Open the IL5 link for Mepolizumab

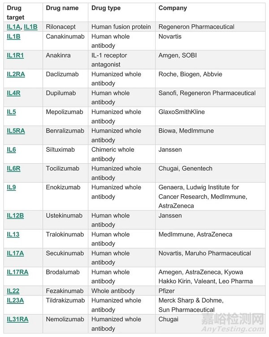tap(11, 112)
